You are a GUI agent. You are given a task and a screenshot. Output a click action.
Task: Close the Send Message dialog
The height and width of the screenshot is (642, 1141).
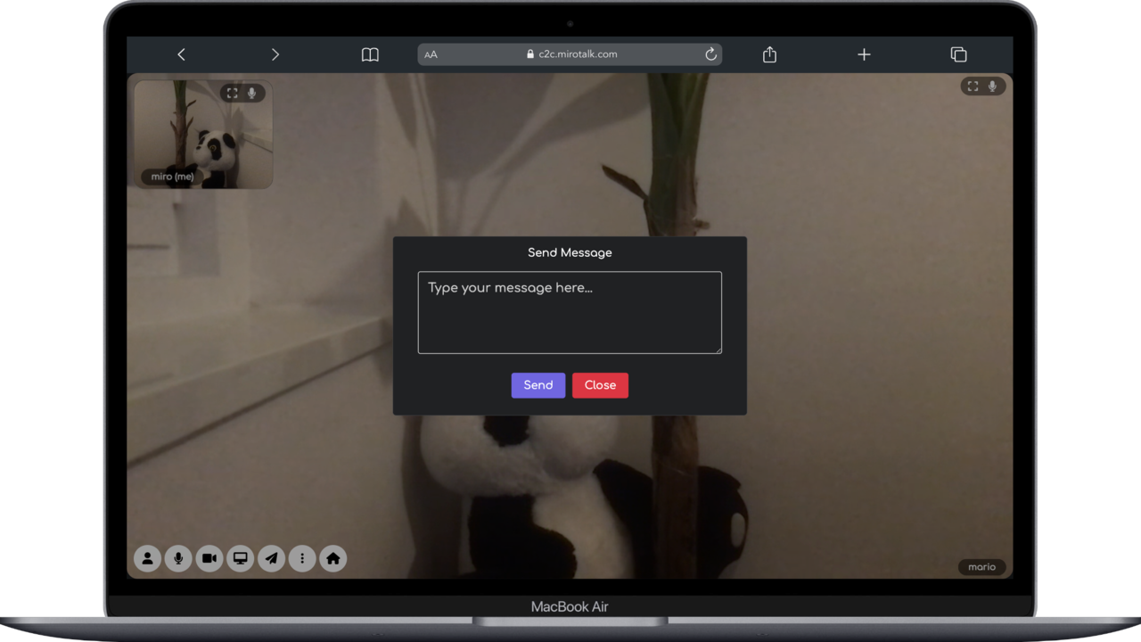click(600, 384)
